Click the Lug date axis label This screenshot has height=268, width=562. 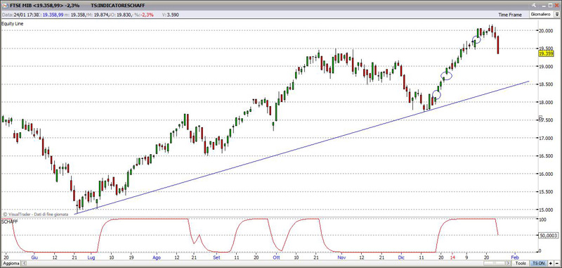(x=91, y=257)
